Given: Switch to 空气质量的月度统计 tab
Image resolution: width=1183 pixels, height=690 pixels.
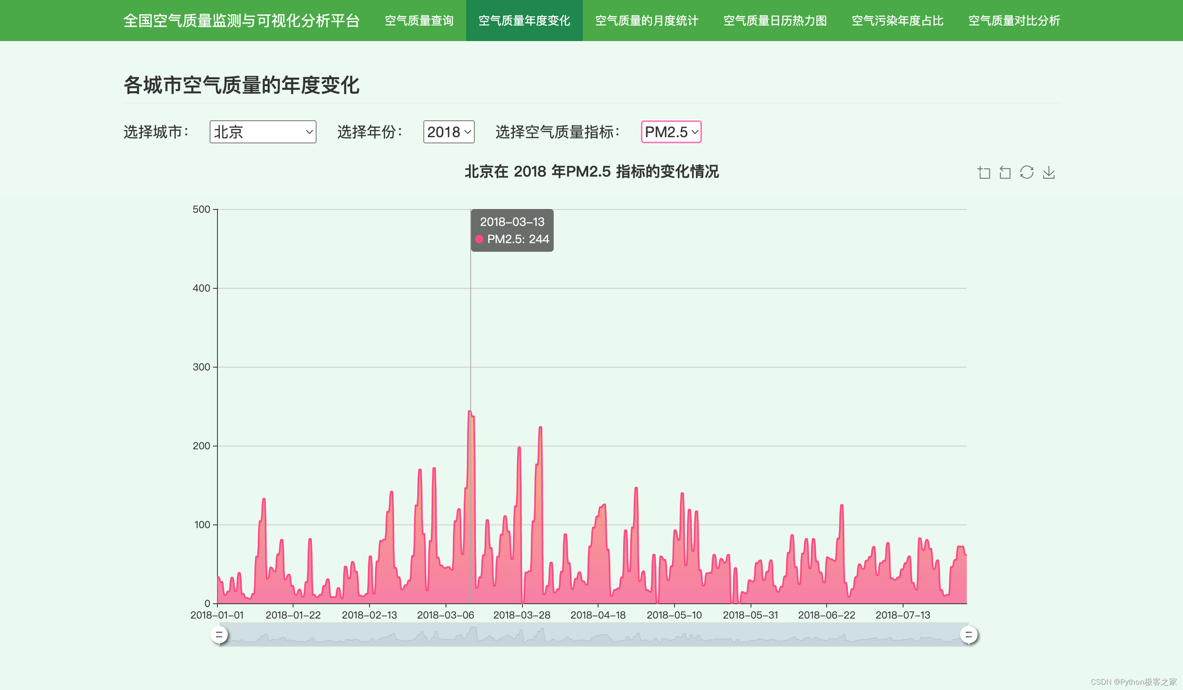Looking at the screenshot, I should click(647, 21).
